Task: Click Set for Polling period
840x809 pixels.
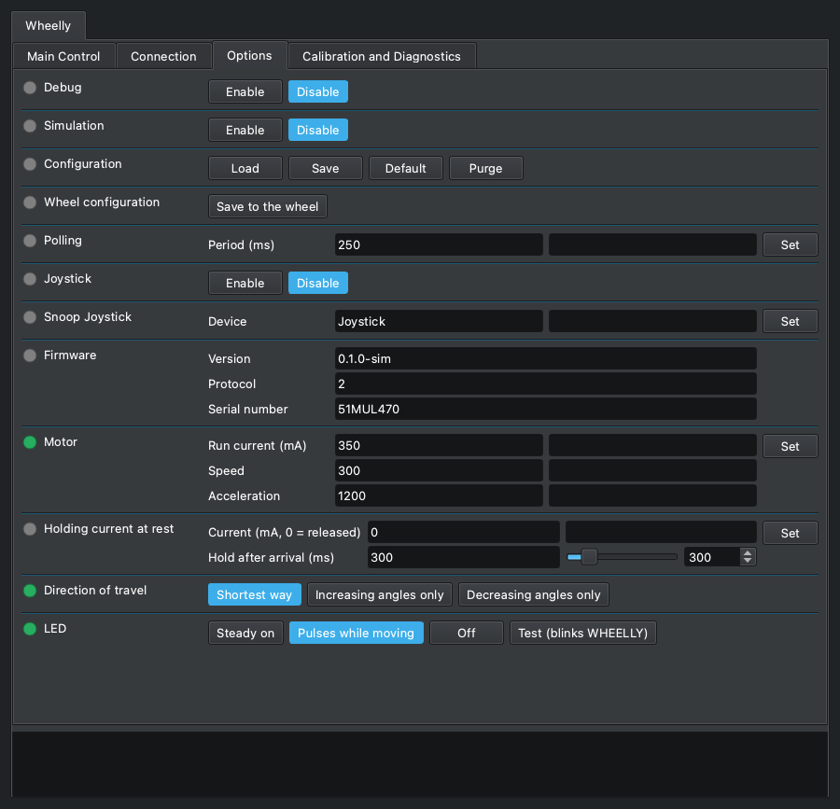Action: click(791, 244)
